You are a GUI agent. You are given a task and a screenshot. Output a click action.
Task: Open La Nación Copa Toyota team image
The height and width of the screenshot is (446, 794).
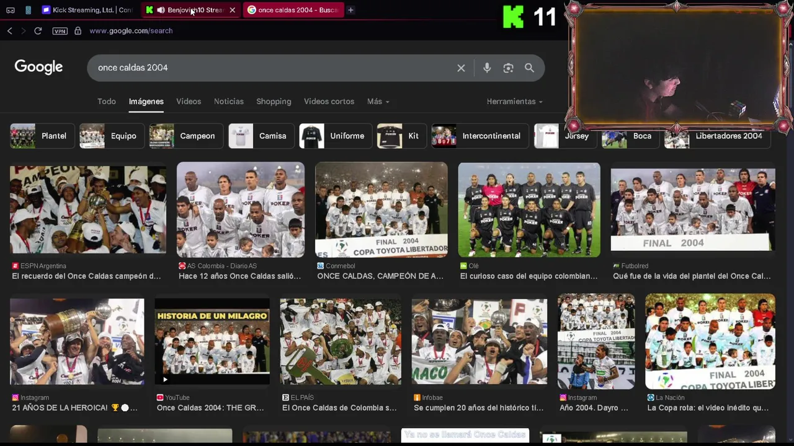[710, 341]
